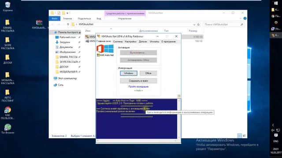Click the Office information button

coord(148,73)
